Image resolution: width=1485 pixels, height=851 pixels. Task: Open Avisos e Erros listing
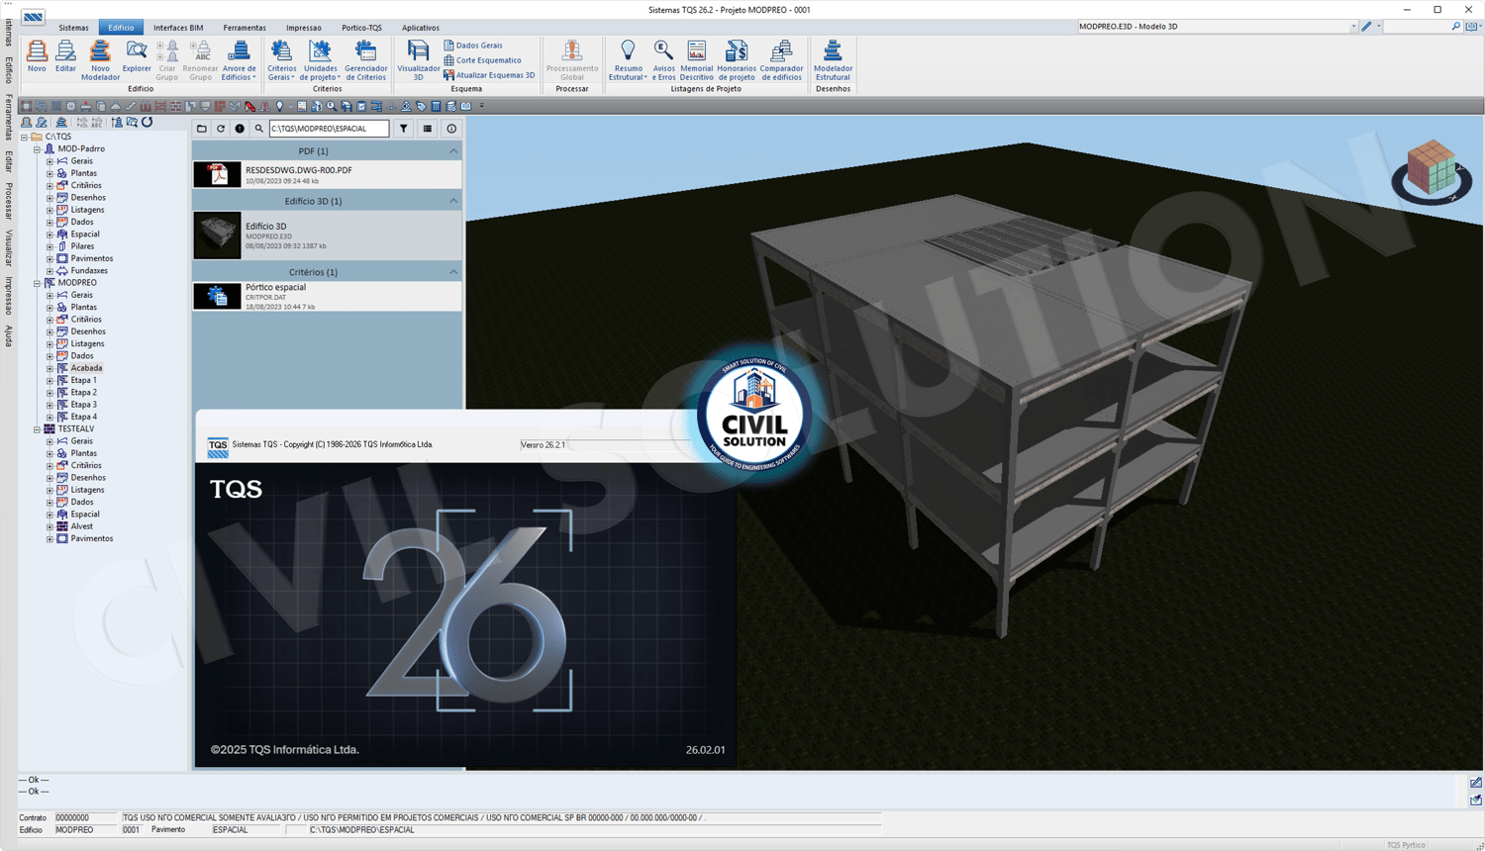(x=663, y=60)
